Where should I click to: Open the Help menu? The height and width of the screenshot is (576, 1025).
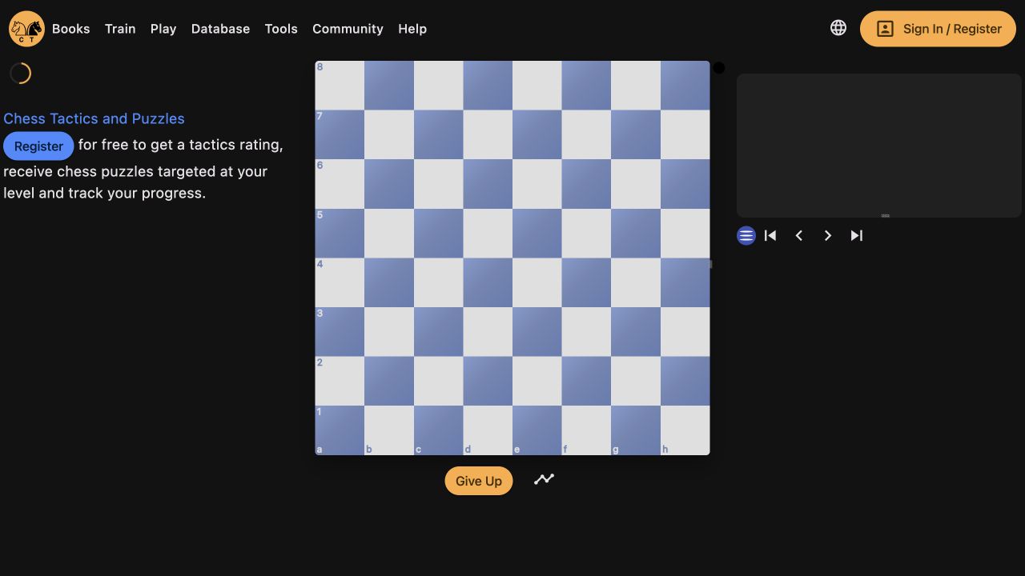pos(412,29)
